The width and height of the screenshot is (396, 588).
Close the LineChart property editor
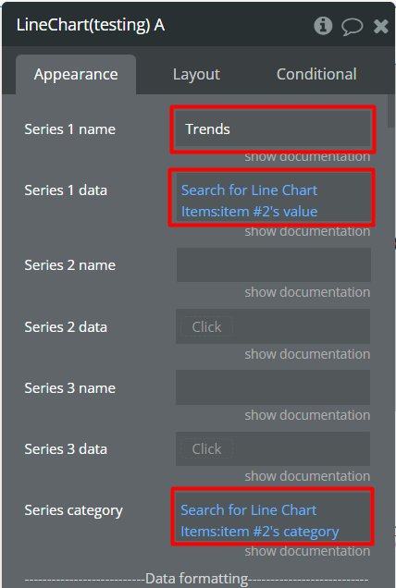380,26
